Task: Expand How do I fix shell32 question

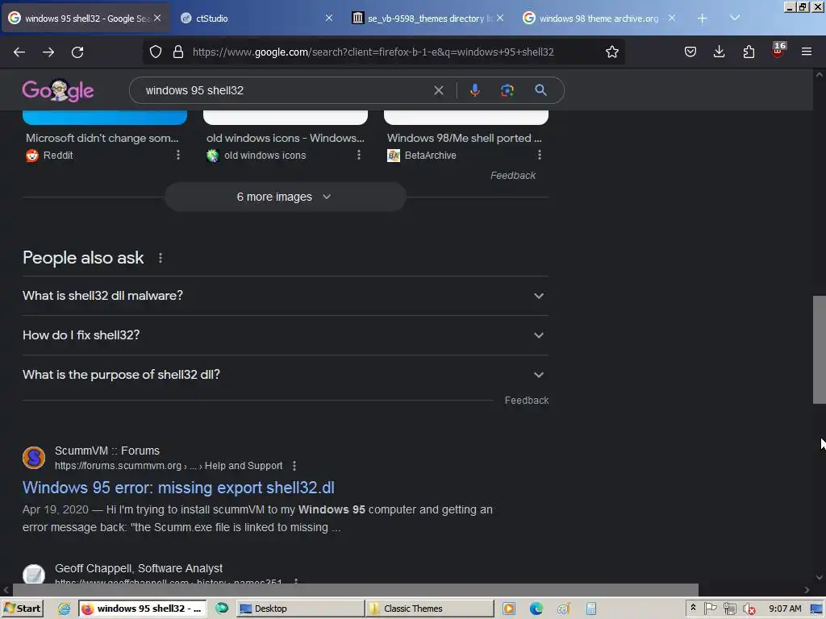Action: point(285,335)
